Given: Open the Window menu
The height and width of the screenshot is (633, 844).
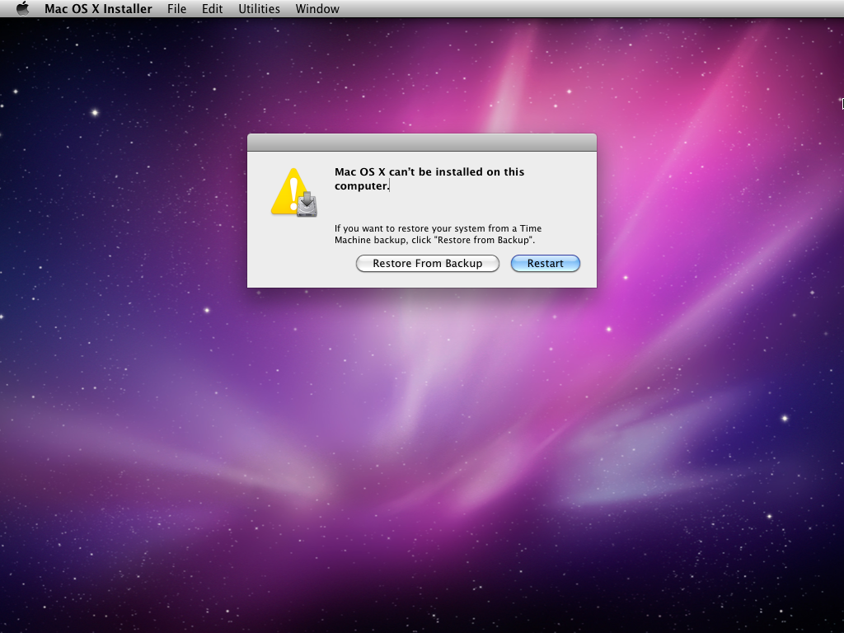Looking at the screenshot, I should coord(317,9).
